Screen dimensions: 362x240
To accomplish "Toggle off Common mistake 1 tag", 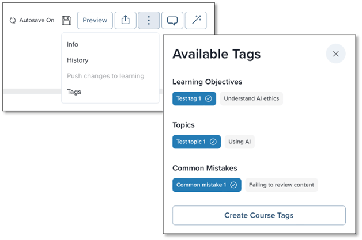I will pyautogui.click(x=207, y=185).
